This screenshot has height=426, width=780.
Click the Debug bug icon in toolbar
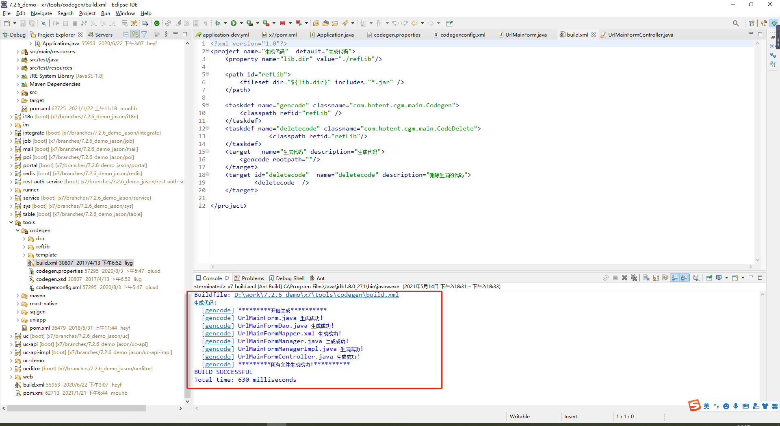coord(218,23)
